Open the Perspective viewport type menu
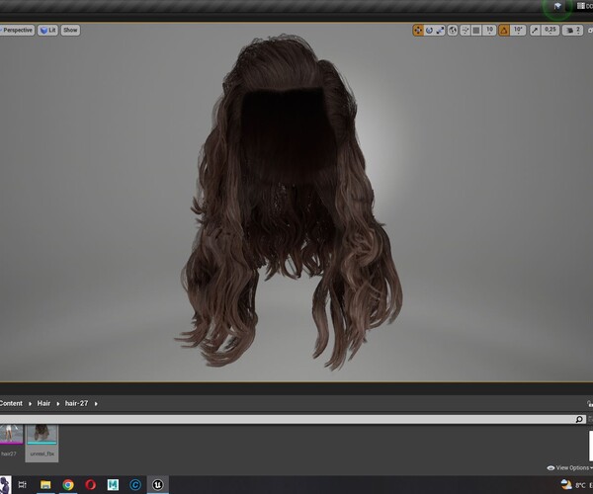The width and height of the screenshot is (593, 494). pos(17,31)
